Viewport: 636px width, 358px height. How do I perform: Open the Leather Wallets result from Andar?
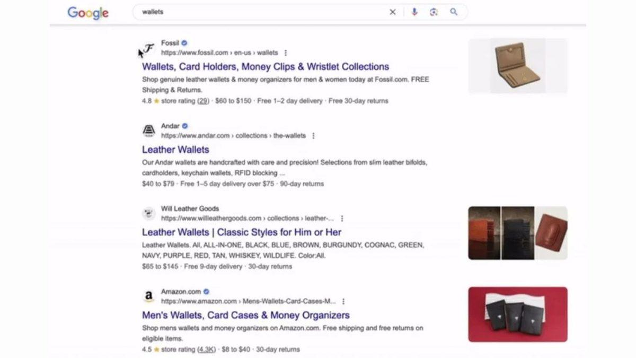pos(175,150)
